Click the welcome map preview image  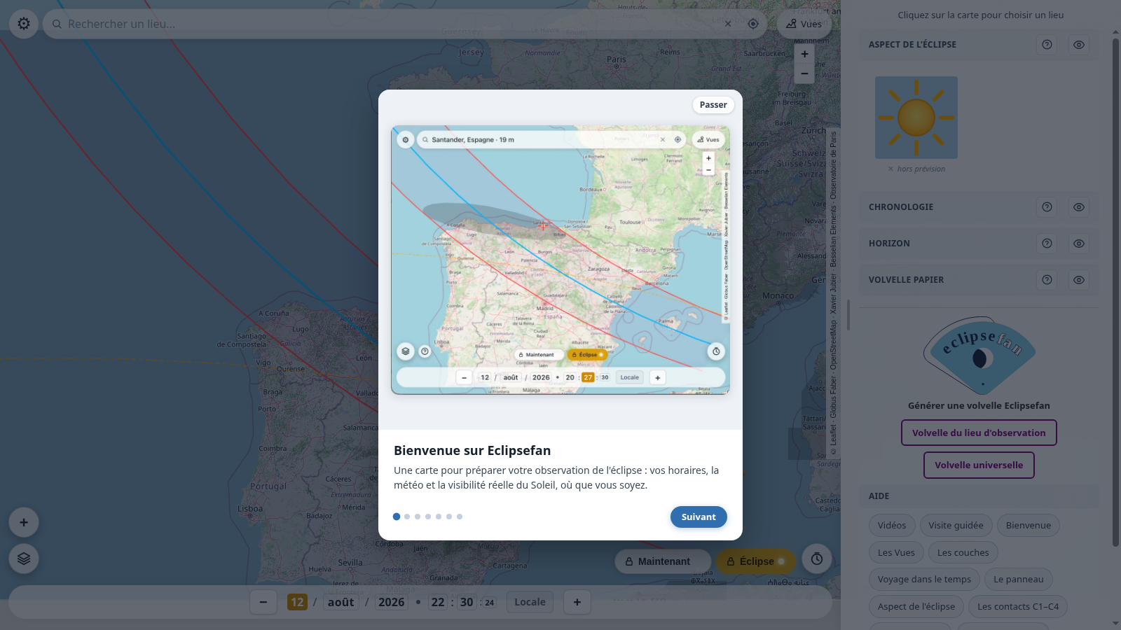pyautogui.click(x=560, y=260)
